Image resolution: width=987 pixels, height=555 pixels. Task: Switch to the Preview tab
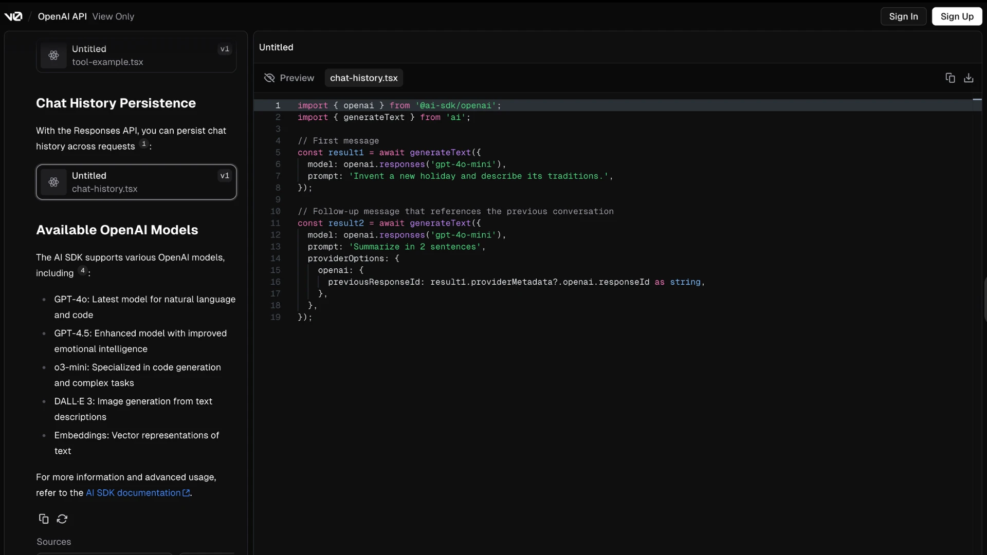pos(289,78)
